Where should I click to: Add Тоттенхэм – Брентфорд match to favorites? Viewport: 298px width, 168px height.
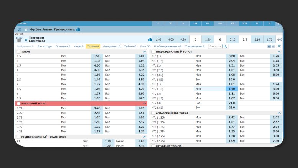coord(26,39)
